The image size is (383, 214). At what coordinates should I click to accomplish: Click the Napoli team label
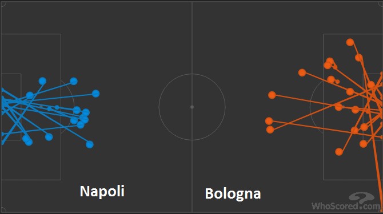(102, 192)
